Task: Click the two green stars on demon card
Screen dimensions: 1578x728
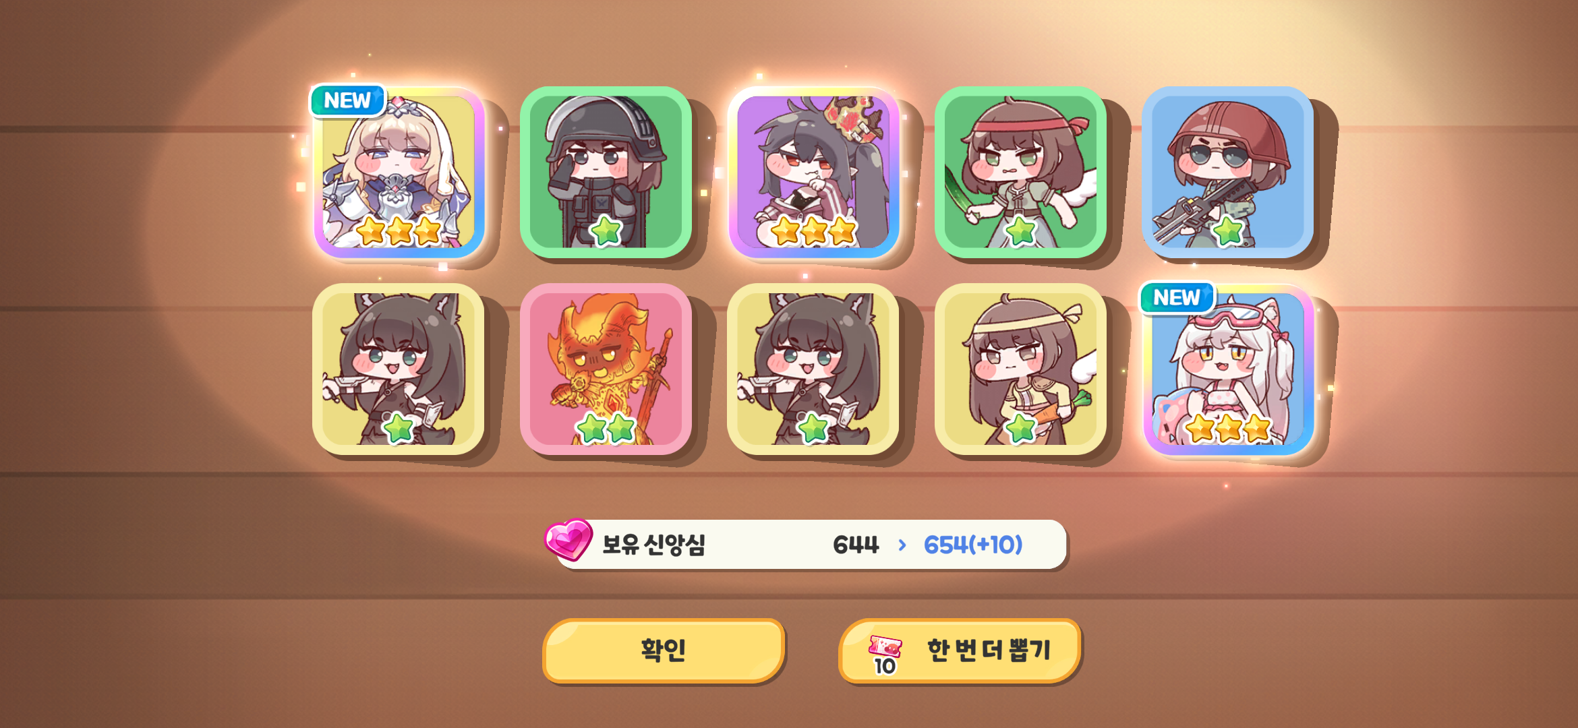Action: click(x=606, y=428)
